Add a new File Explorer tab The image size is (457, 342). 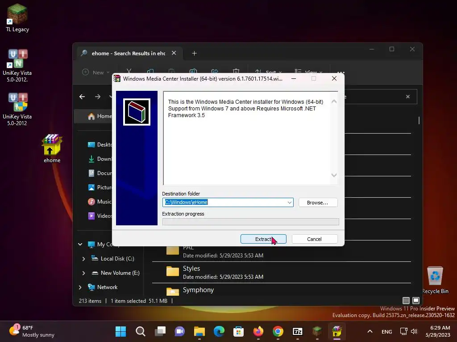point(195,53)
